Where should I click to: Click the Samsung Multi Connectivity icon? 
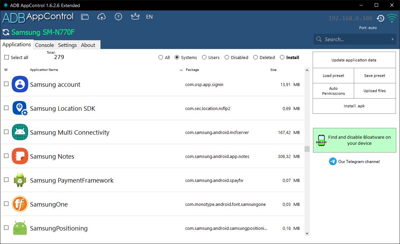point(20,132)
